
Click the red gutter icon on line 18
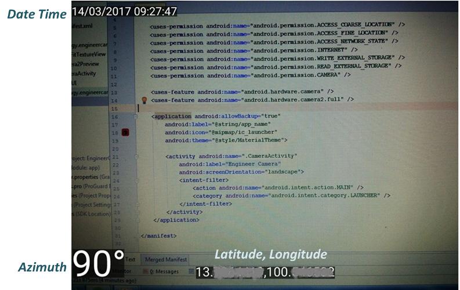coord(125,133)
